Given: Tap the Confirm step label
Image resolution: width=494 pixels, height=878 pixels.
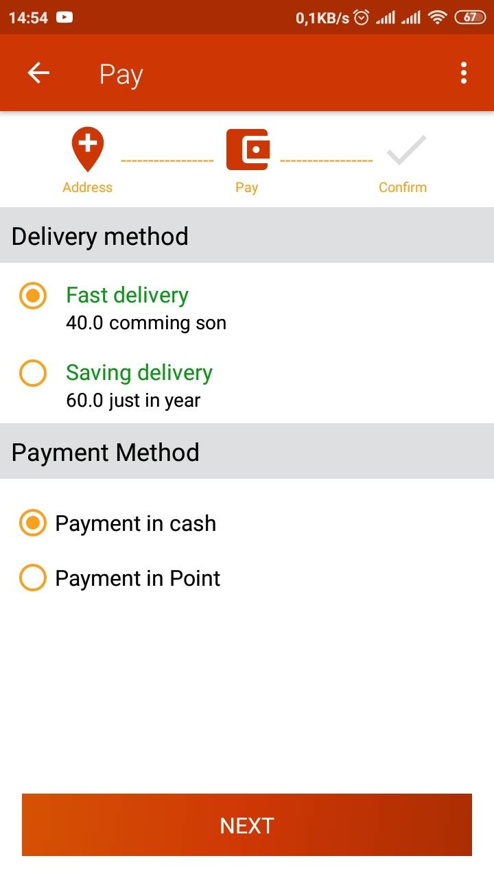Looking at the screenshot, I should pyautogui.click(x=403, y=187).
